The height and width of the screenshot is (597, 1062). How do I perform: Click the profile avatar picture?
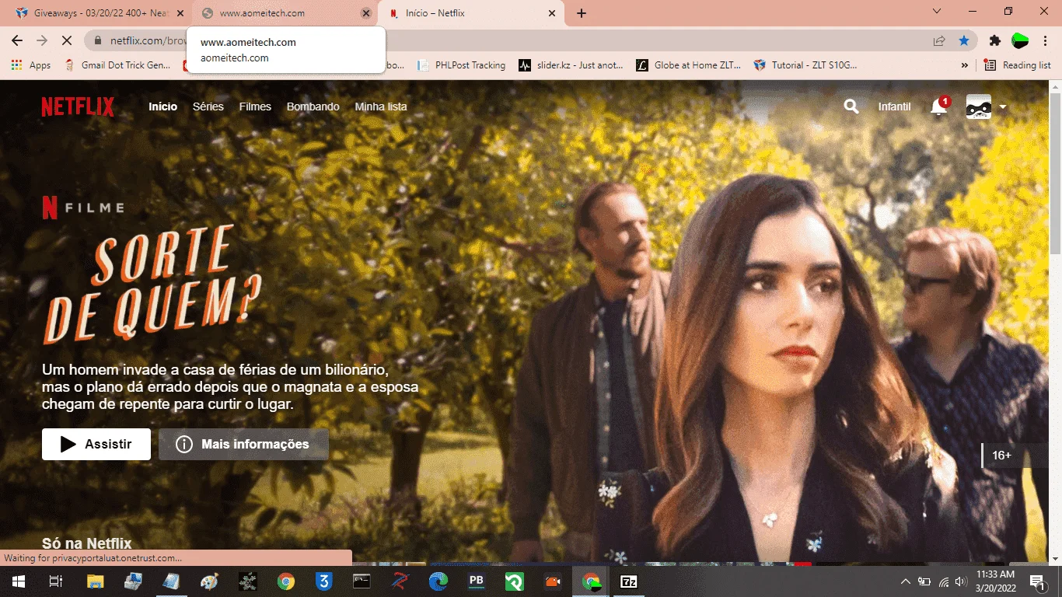click(x=979, y=106)
